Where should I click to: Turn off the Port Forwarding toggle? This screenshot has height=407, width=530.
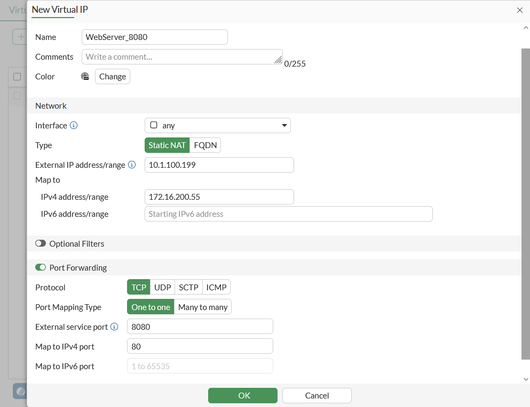click(41, 267)
